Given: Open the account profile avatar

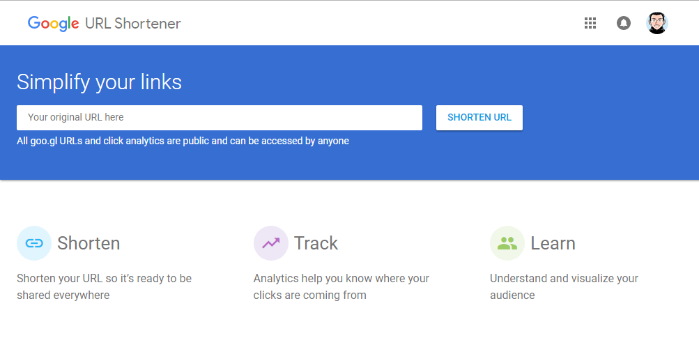Looking at the screenshot, I should tap(657, 23).
